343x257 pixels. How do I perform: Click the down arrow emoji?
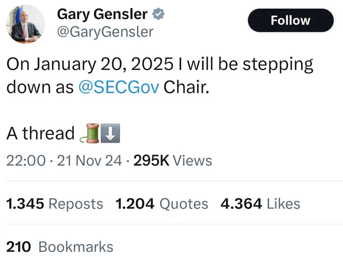[110, 133]
